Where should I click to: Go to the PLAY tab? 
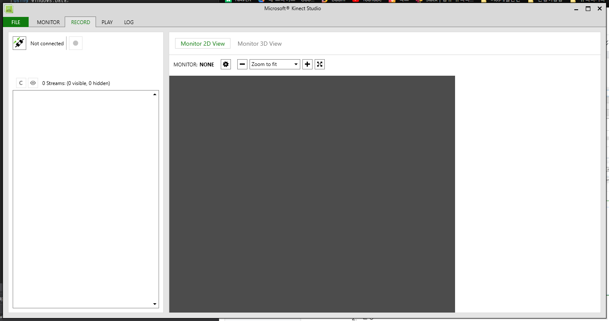pos(107,22)
